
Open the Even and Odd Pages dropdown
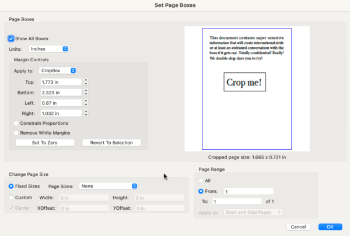(253, 212)
